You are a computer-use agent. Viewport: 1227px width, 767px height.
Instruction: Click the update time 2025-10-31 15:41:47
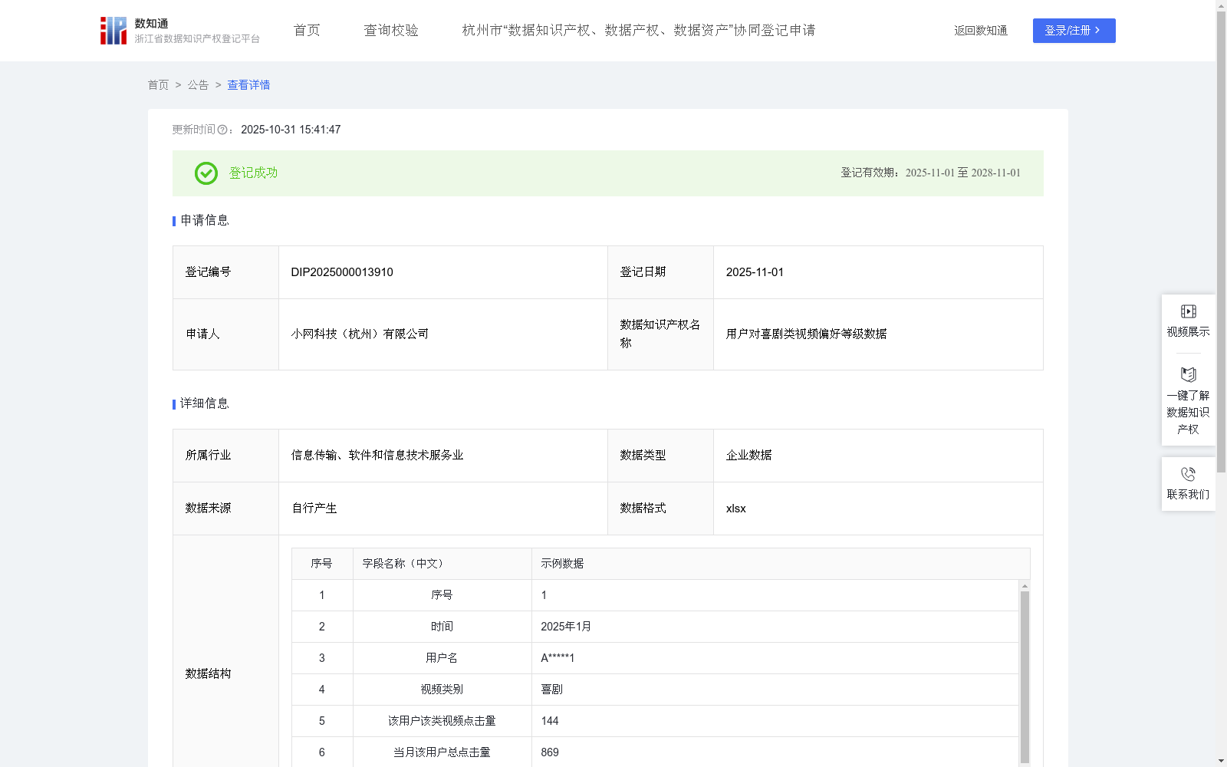(x=291, y=130)
